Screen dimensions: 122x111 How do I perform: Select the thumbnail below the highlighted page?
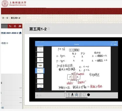40,76
